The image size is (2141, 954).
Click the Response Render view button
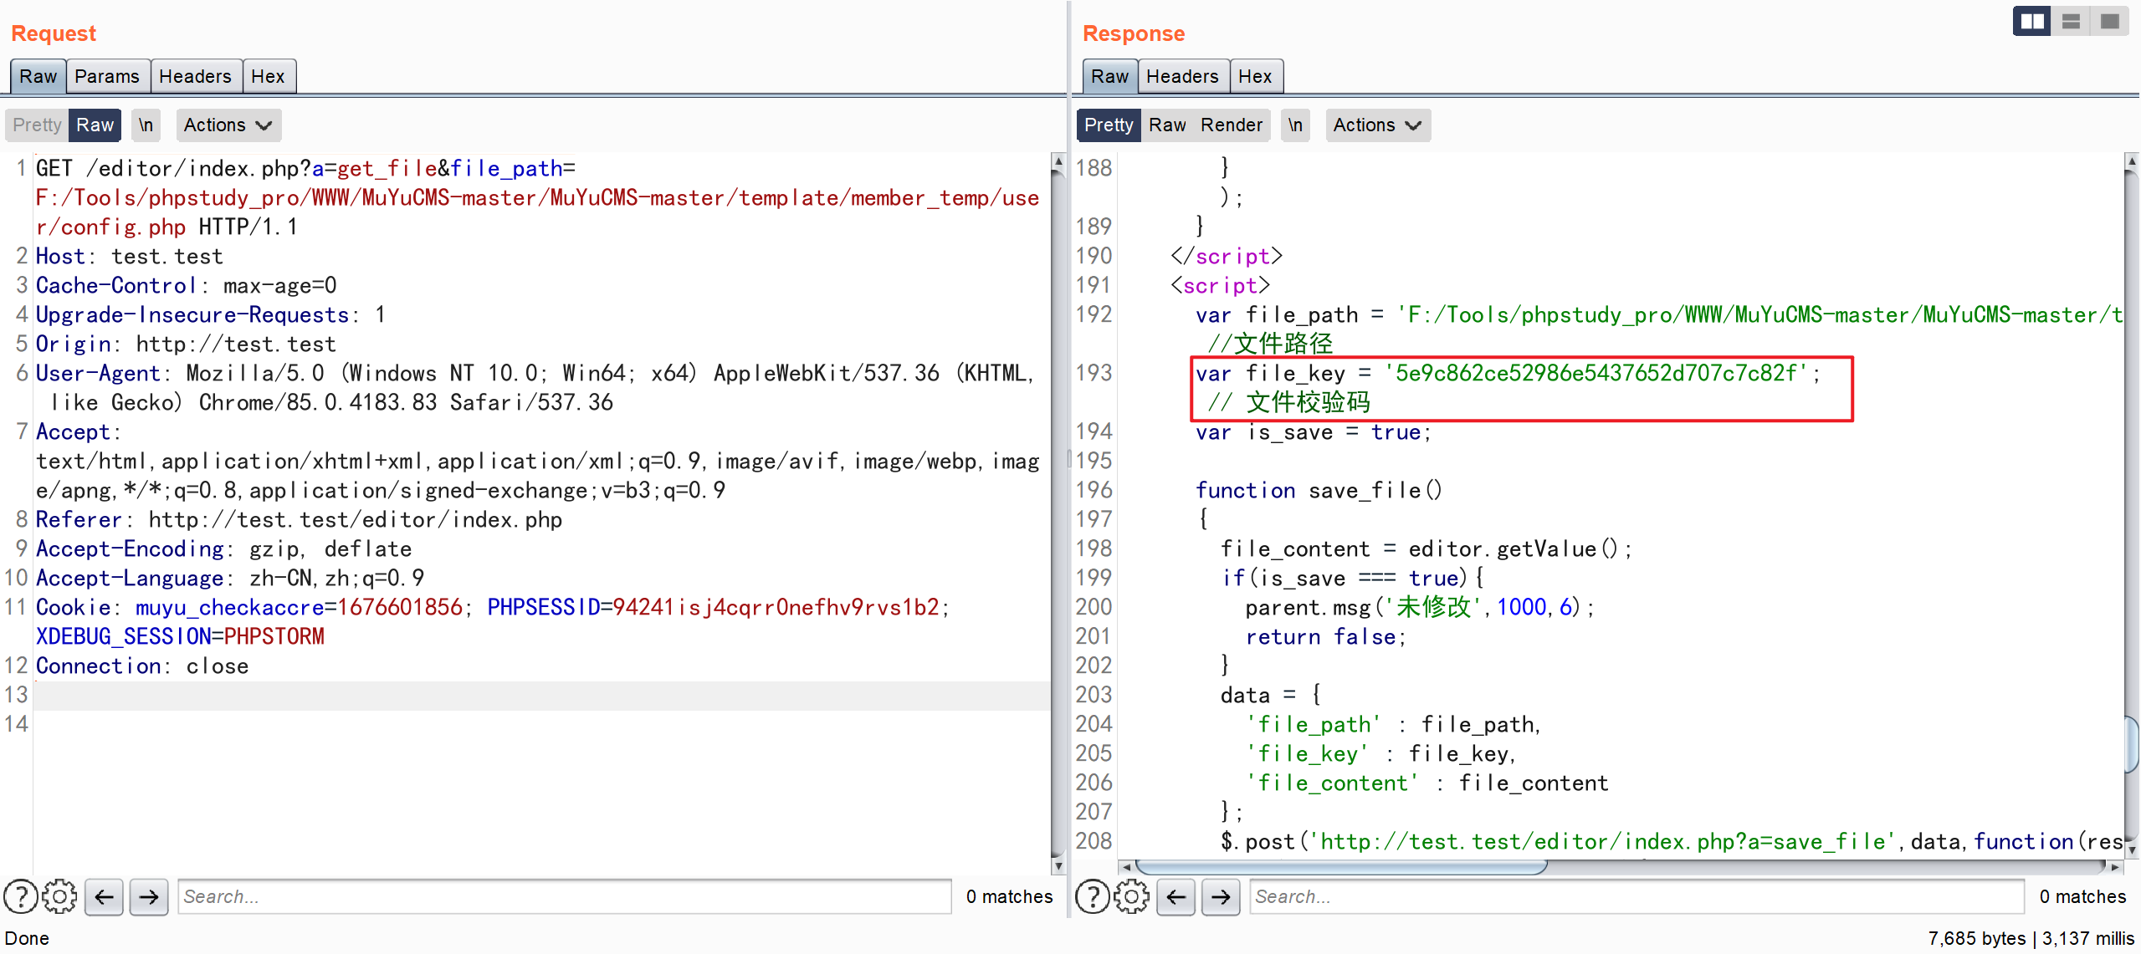click(1231, 125)
